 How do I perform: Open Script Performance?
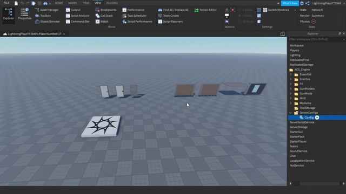click(137, 22)
